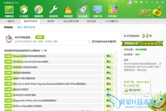The width and height of the screenshot is (166, 111).
Task: Open the main menu dropdown arrow in title bar
Action: click(147, 2)
